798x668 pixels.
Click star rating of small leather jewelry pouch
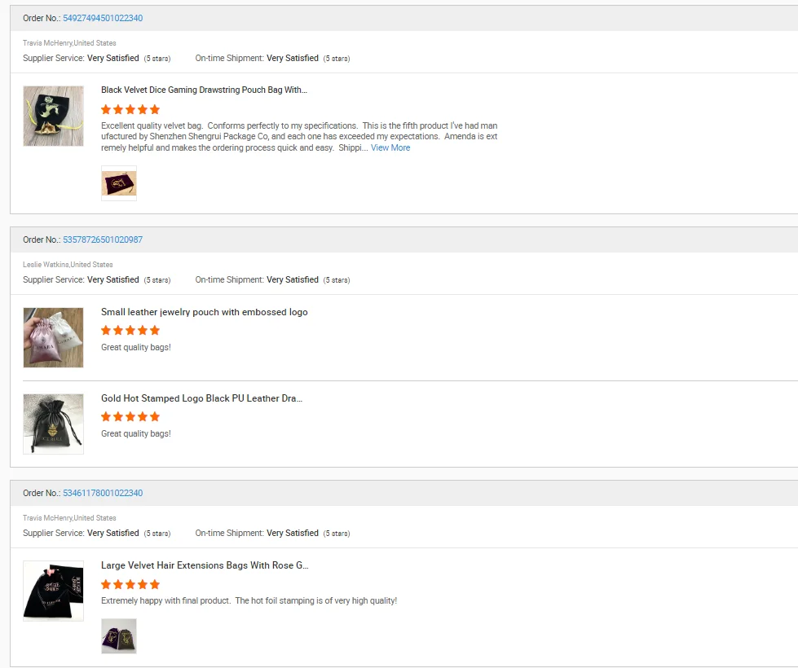[x=130, y=330]
